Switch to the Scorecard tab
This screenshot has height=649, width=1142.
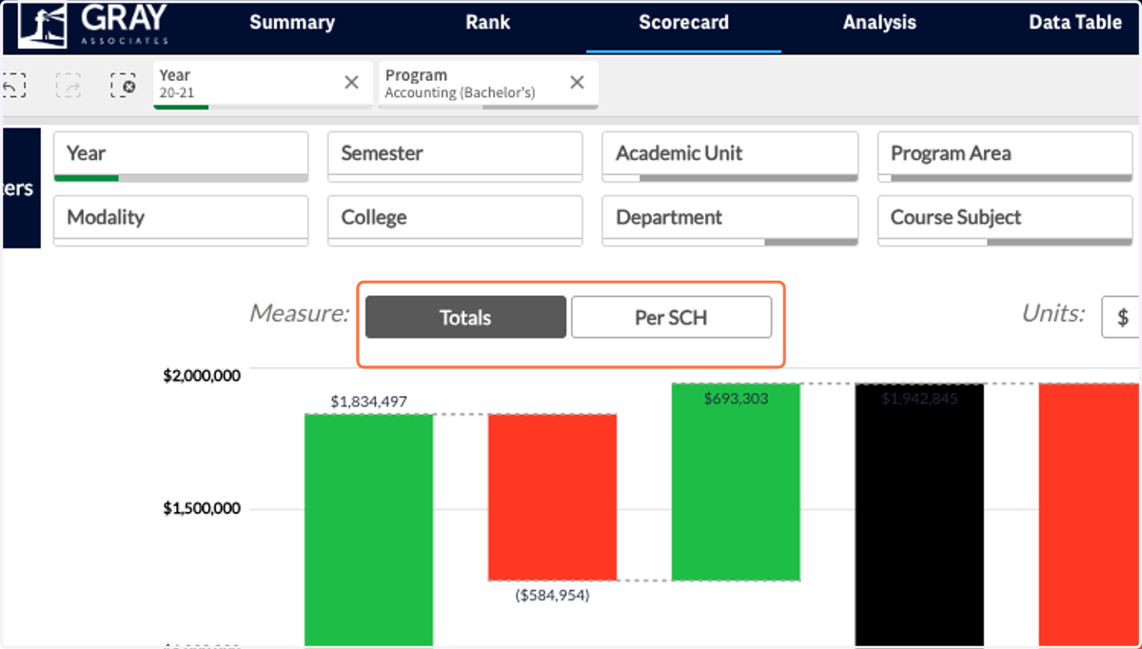coord(683,23)
